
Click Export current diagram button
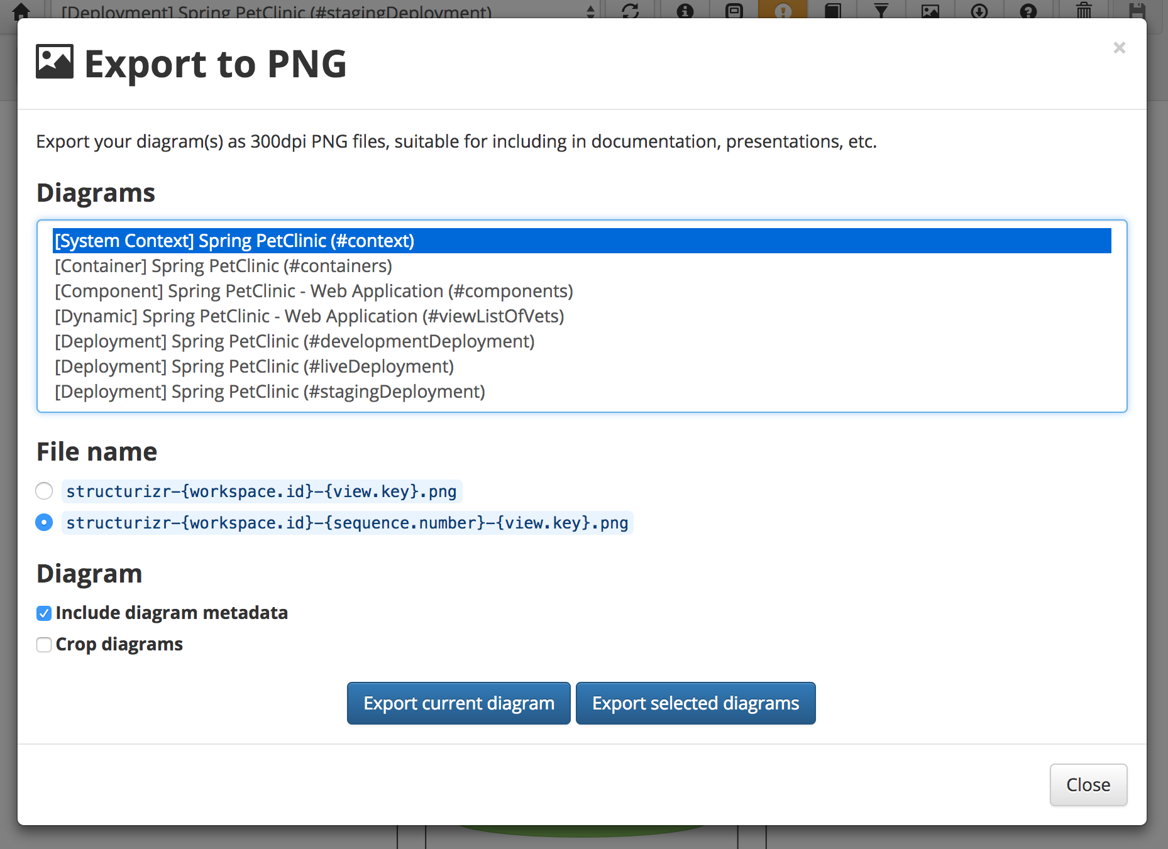pos(459,703)
